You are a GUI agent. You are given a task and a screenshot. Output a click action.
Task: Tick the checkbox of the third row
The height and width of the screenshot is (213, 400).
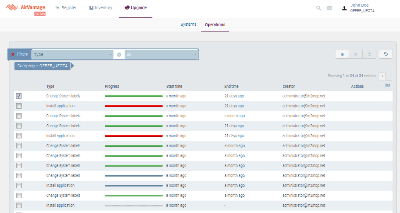pos(19,116)
